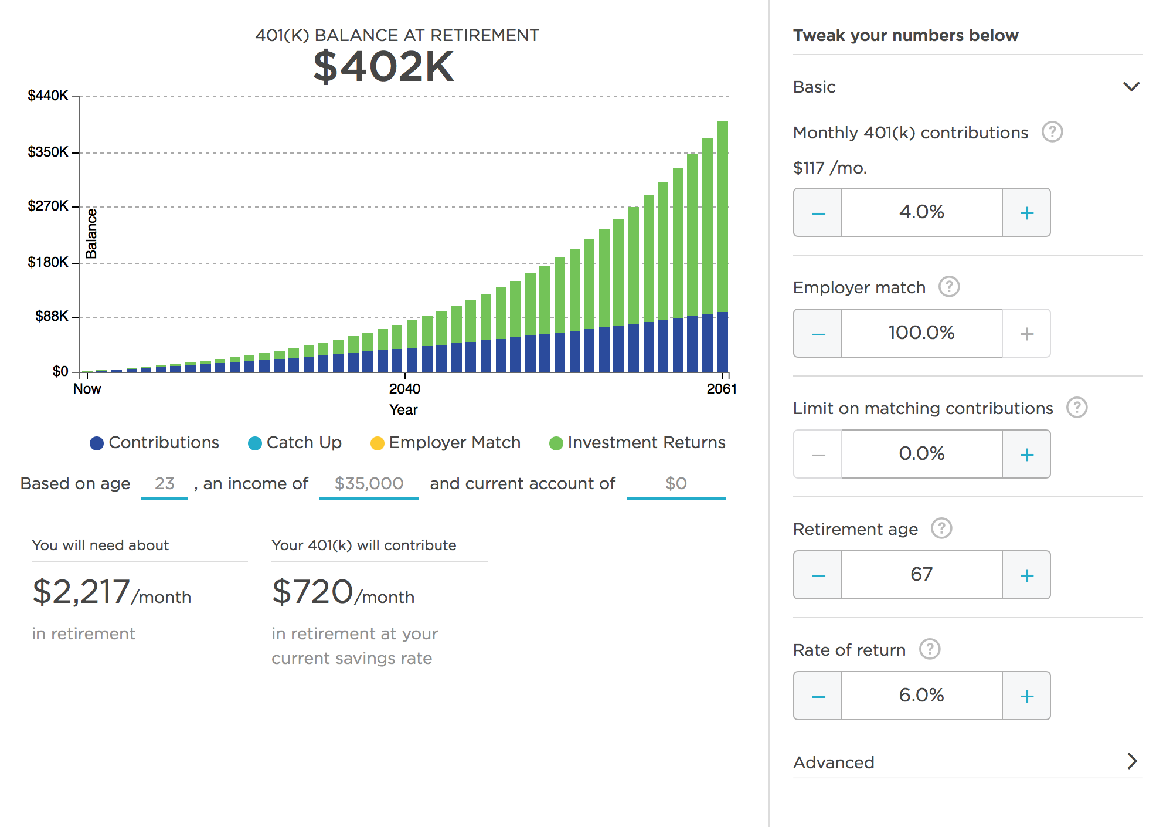The height and width of the screenshot is (827, 1163).
Task: Increase monthly contribution percentage with plus
Action: pyautogui.click(x=1026, y=213)
